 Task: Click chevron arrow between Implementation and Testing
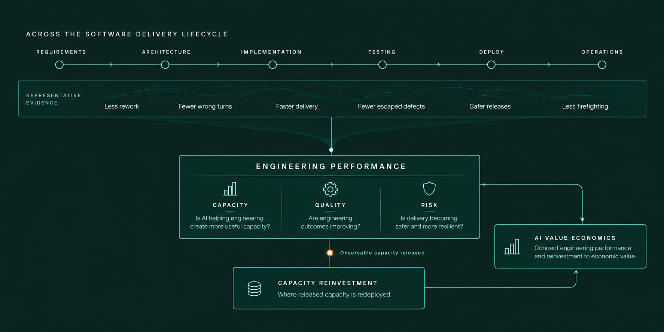tap(332, 65)
